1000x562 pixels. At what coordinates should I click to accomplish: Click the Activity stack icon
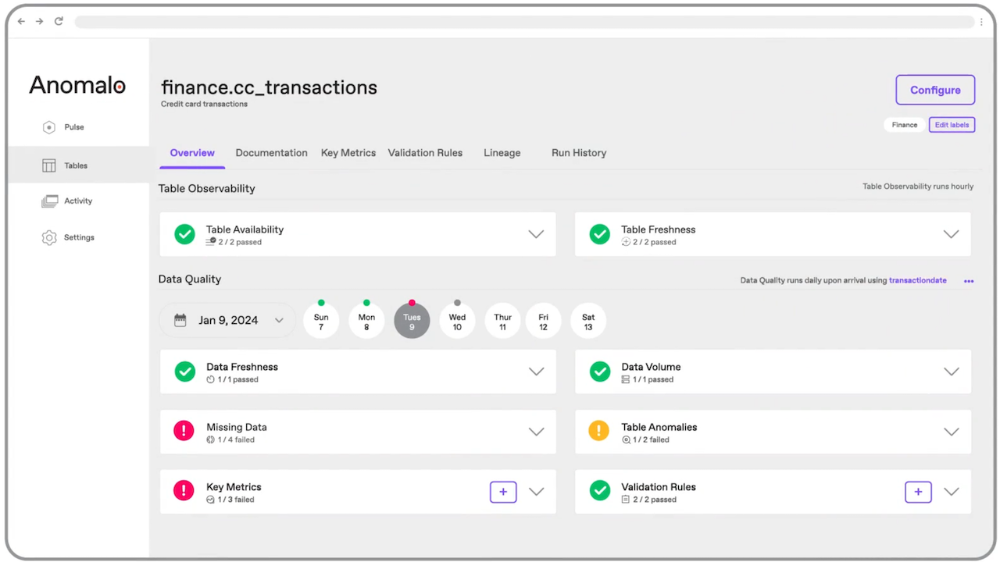pyautogui.click(x=49, y=201)
